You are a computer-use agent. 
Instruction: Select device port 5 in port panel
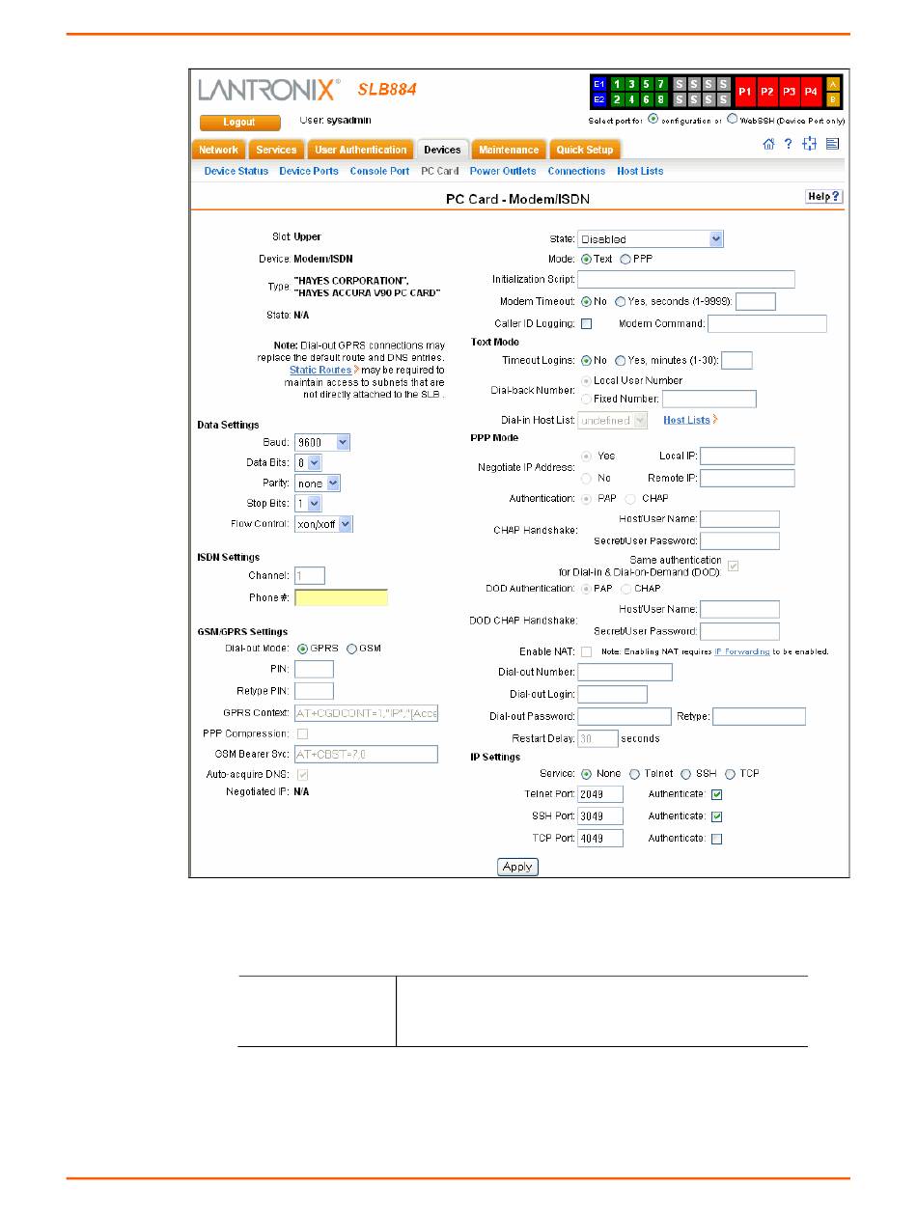tap(646, 84)
